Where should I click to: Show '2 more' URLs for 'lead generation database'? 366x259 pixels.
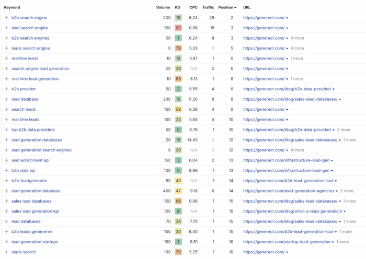click(x=347, y=191)
